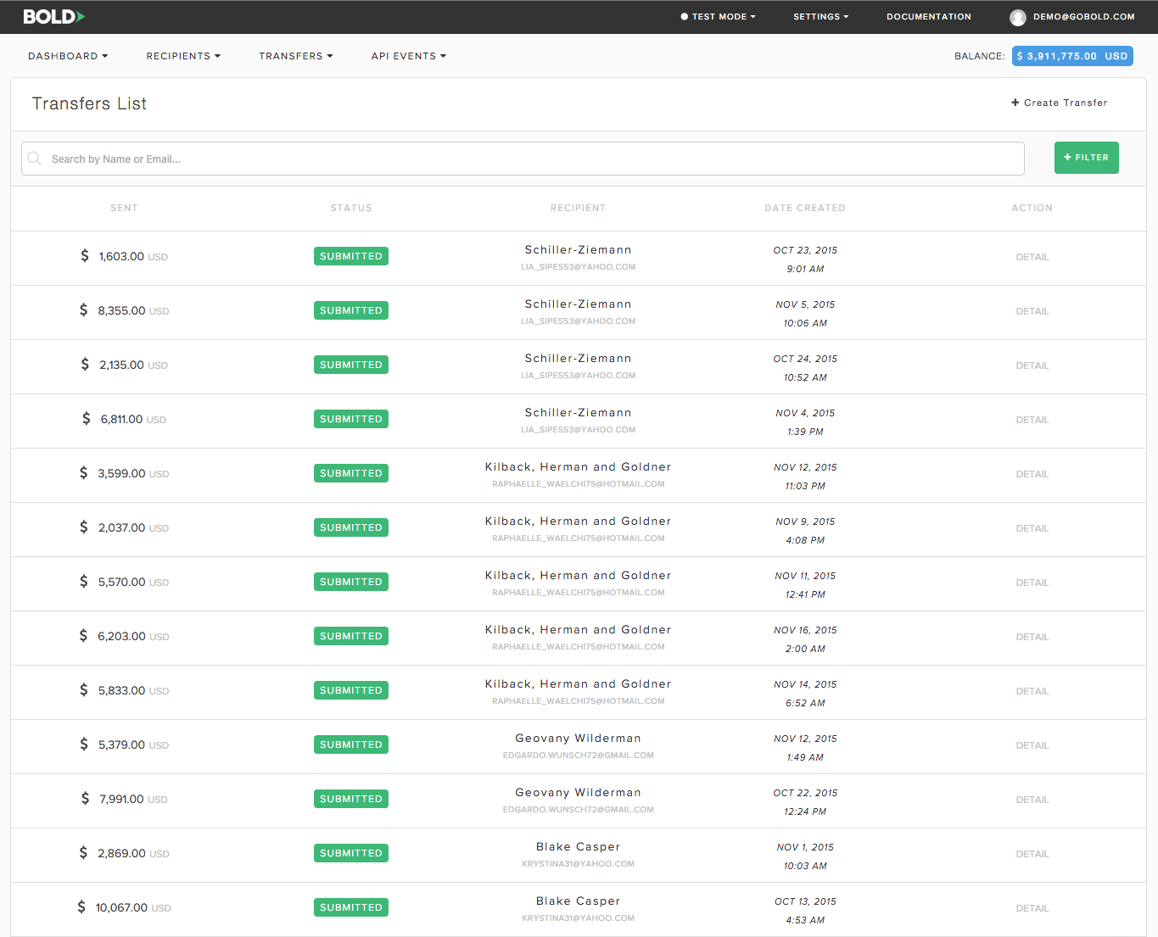The image size is (1158, 937).
Task: Focus the Search by Name or Email field
Action: (523, 159)
